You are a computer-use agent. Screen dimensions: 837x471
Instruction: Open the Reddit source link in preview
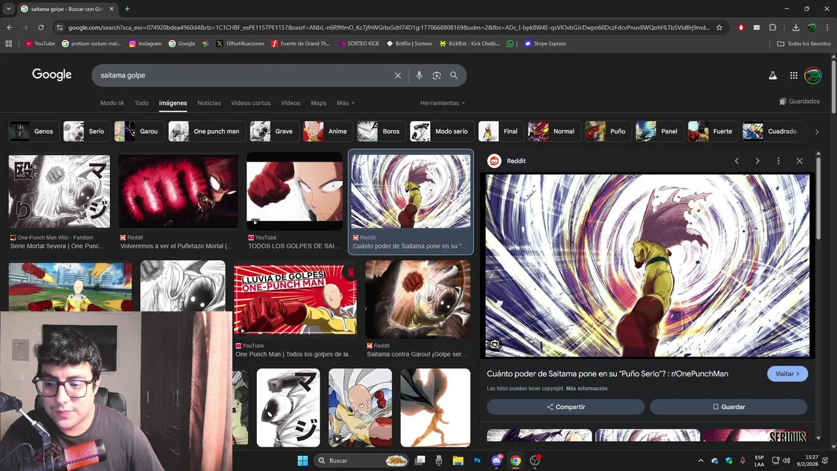pyautogui.click(x=507, y=161)
